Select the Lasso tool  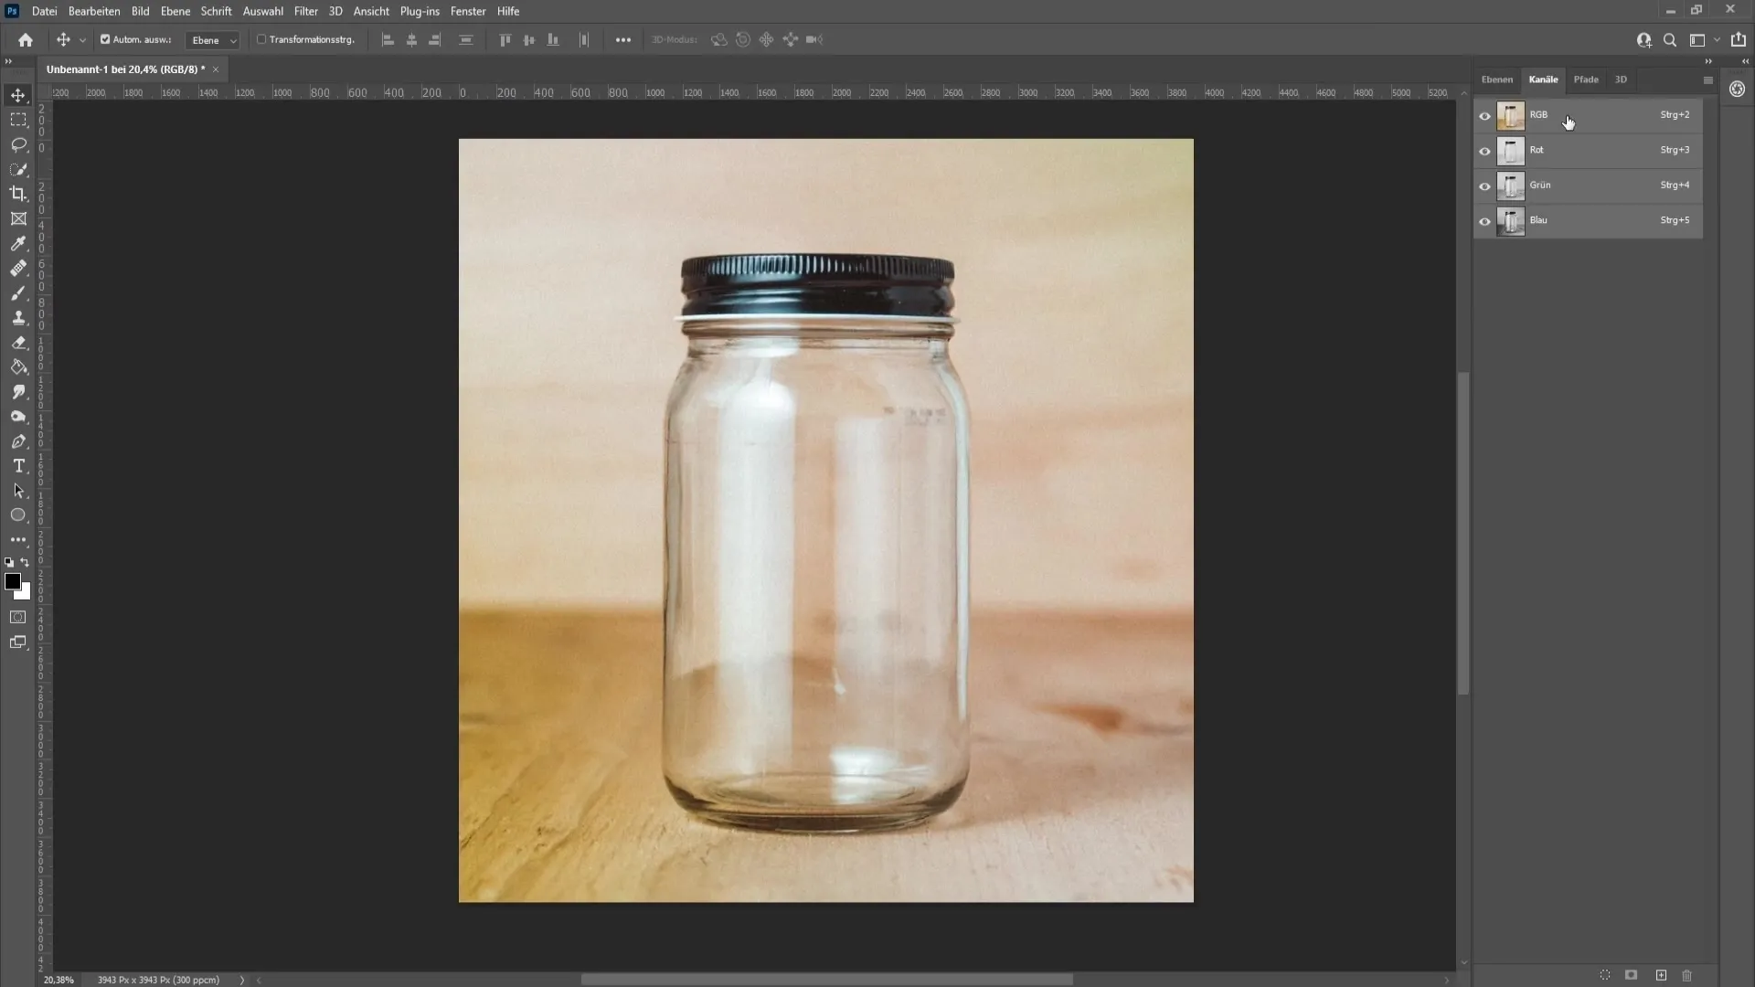18,143
